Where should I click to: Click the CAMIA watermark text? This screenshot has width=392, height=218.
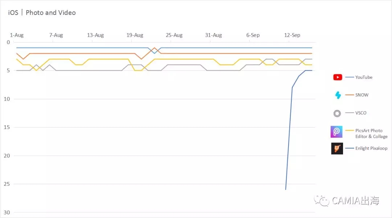[356, 200]
